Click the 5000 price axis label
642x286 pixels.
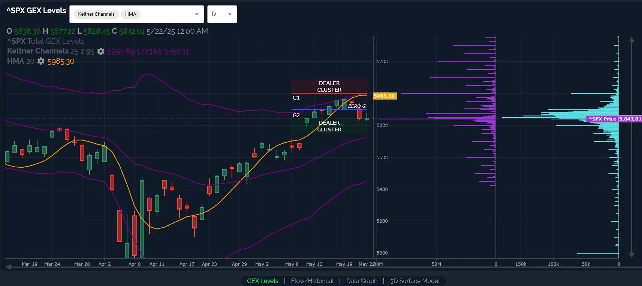(x=382, y=253)
